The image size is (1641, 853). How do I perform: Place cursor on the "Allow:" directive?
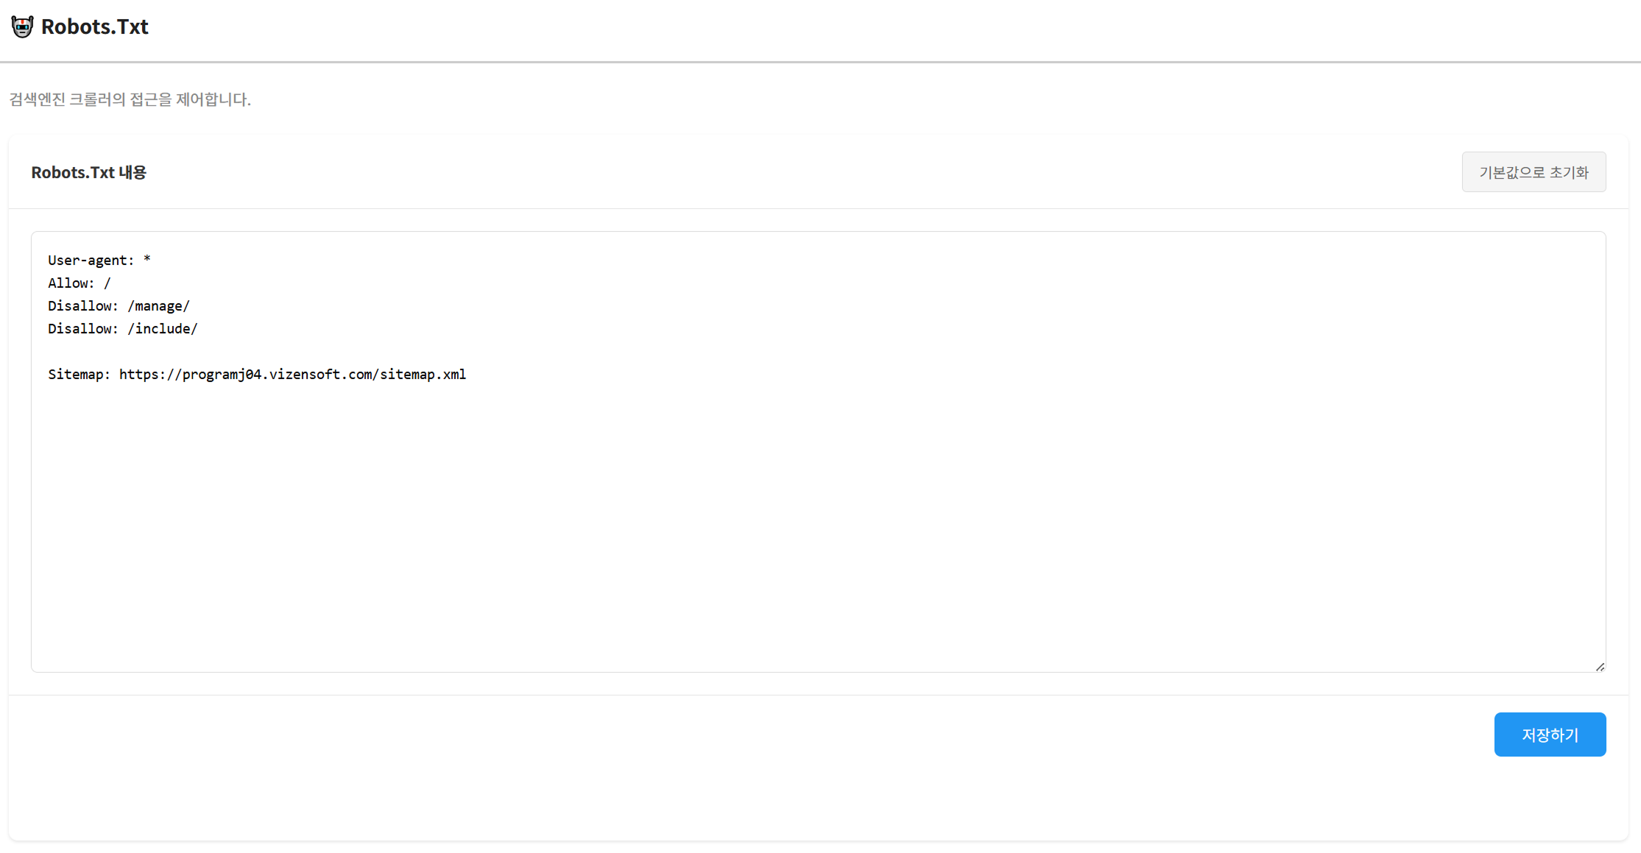point(71,283)
